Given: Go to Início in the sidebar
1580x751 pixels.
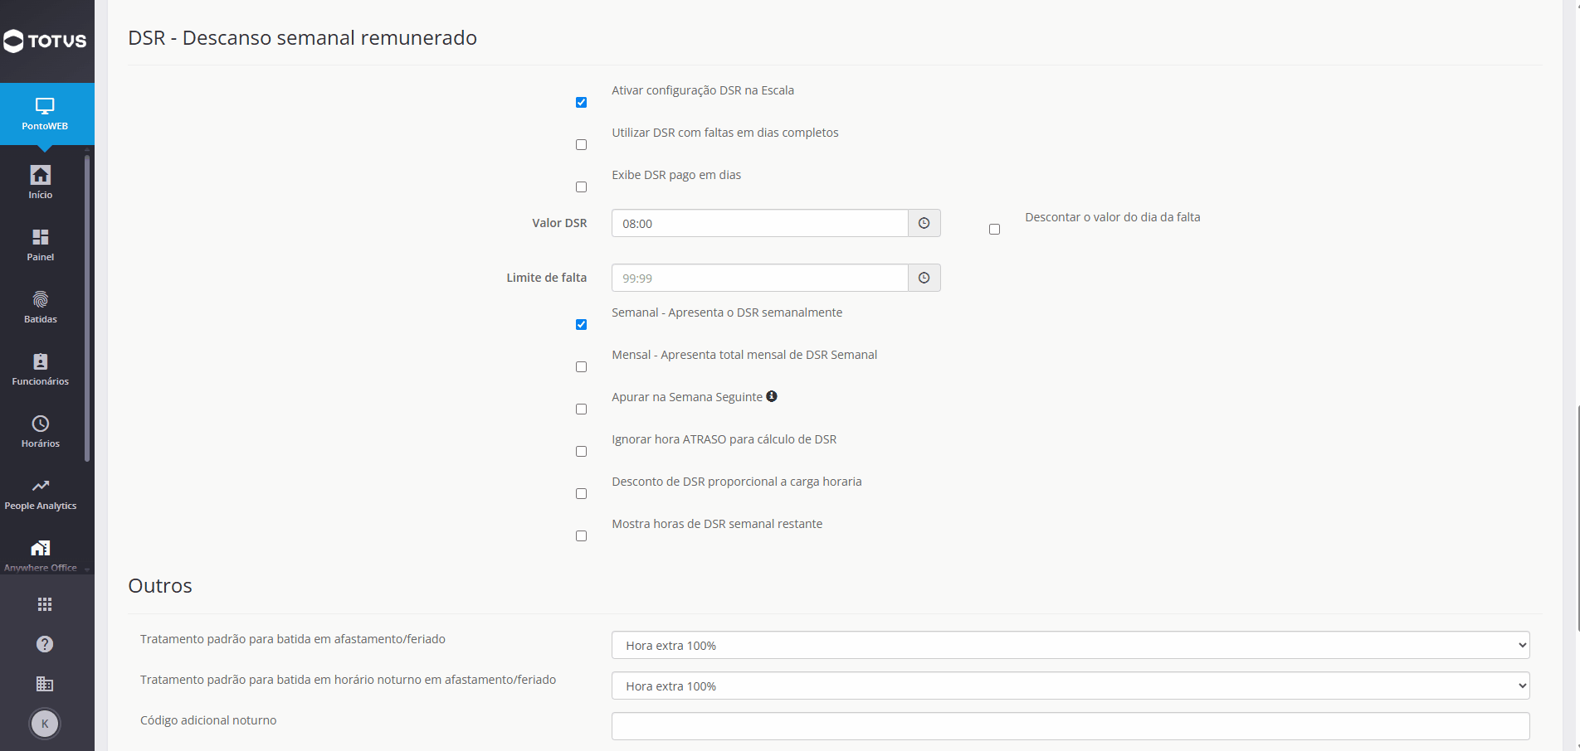Looking at the screenshot, I should [41, 182].
